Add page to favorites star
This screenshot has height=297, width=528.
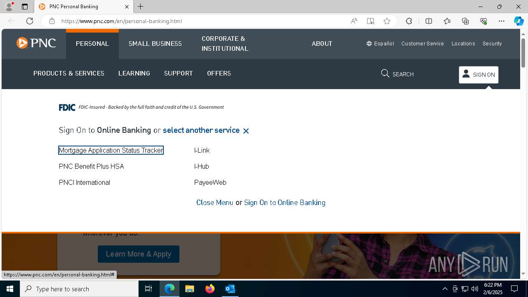[387, 21]
